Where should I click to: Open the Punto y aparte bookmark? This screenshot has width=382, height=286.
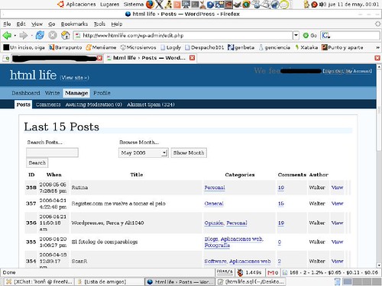[342, 47]
